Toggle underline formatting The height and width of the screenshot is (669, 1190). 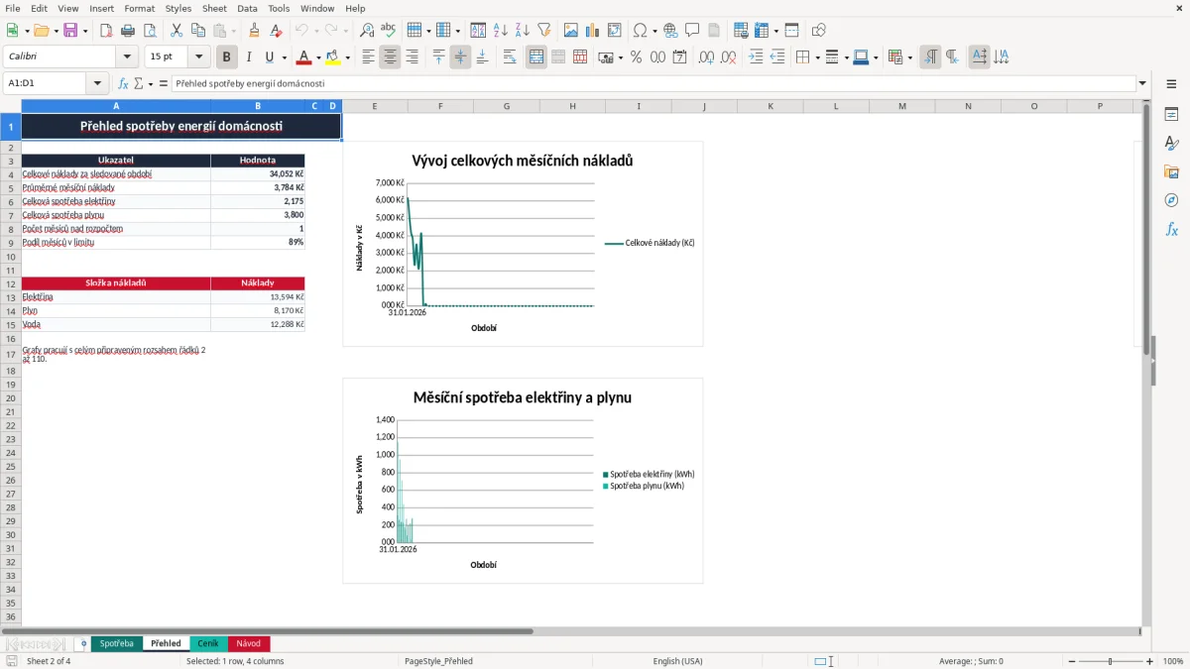tap(269, 57)
